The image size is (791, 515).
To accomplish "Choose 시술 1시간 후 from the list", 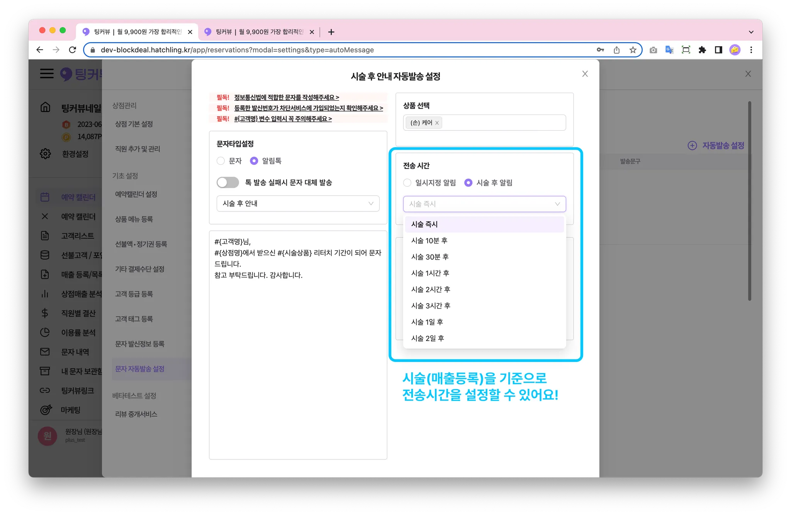I will 430,273.
